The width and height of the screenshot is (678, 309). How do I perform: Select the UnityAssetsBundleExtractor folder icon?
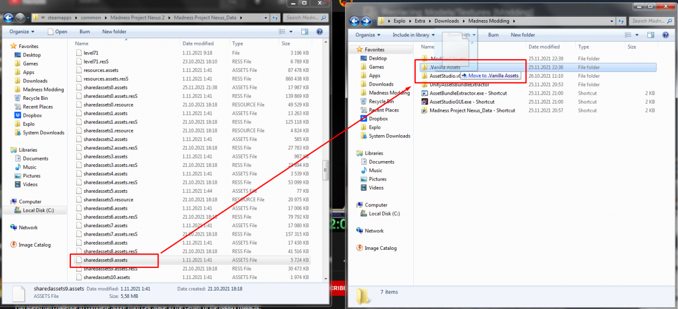coord(425,85)
